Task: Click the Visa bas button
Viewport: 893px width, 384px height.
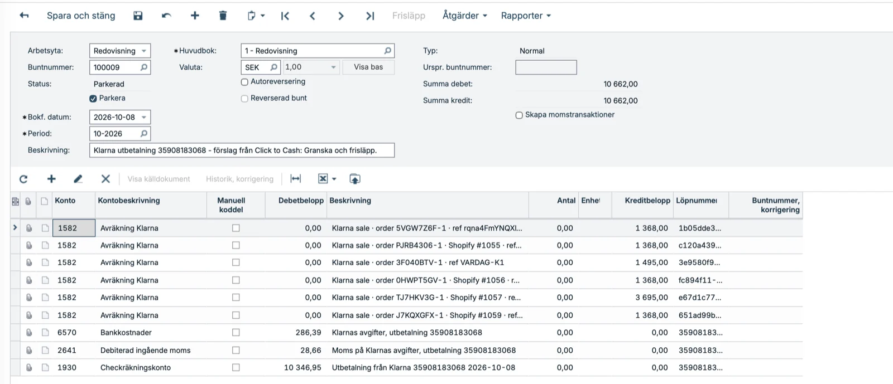Action: (368, 67)
